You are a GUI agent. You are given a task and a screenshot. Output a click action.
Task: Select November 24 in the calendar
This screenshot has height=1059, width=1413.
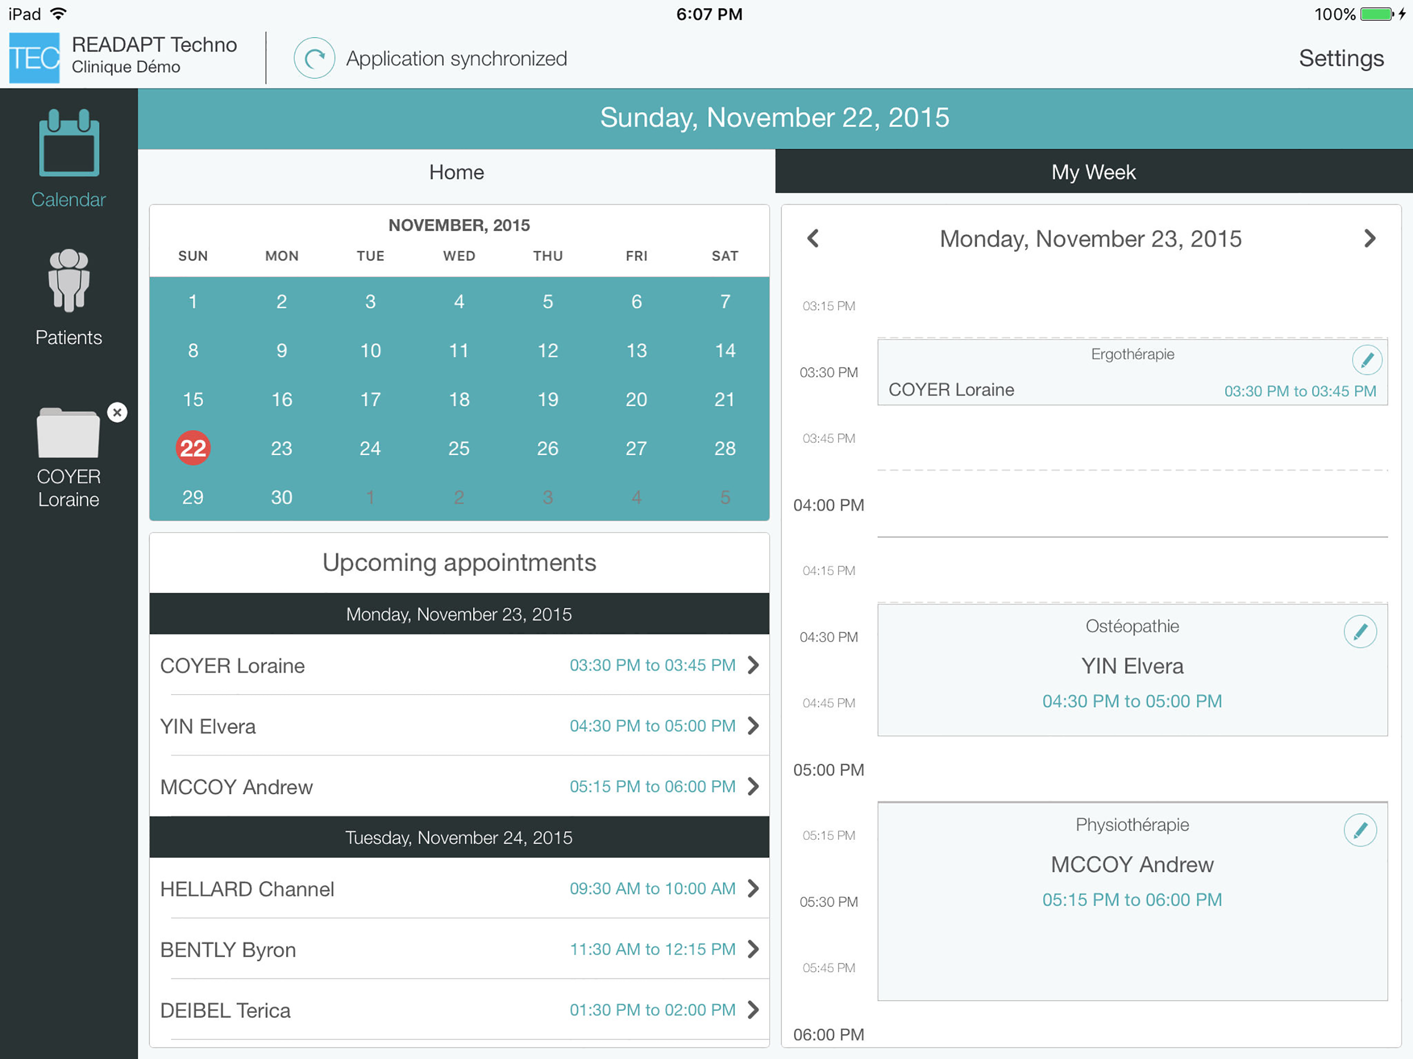click(370, 448)
